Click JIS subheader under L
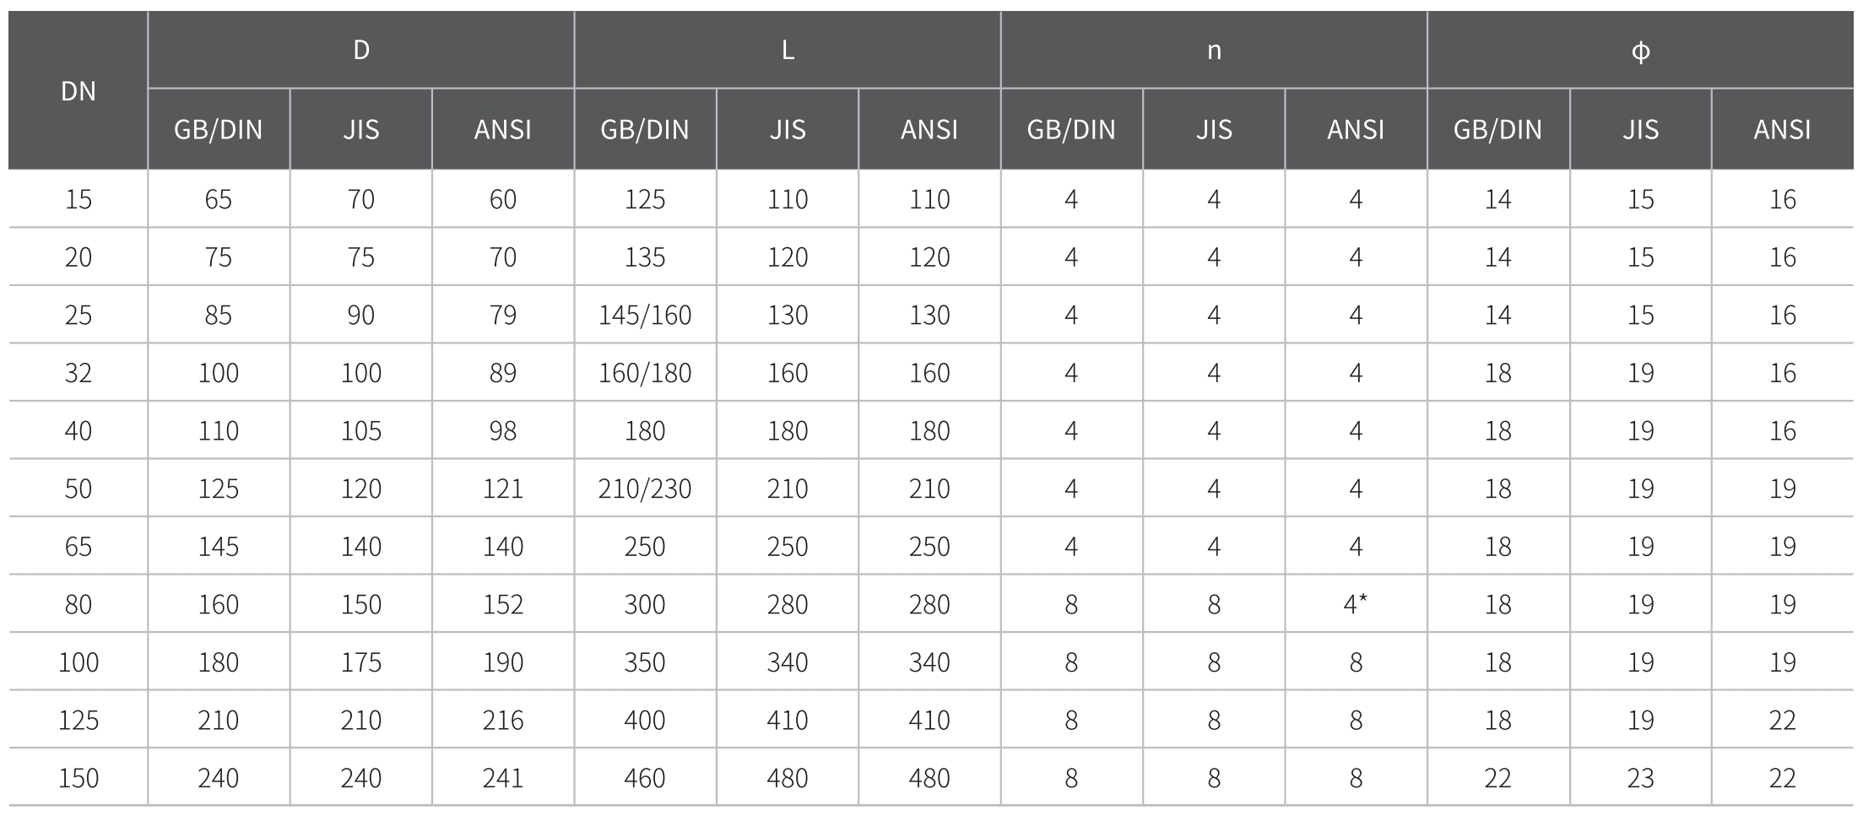The image size is (1863, 821). [x=788, y=129]
